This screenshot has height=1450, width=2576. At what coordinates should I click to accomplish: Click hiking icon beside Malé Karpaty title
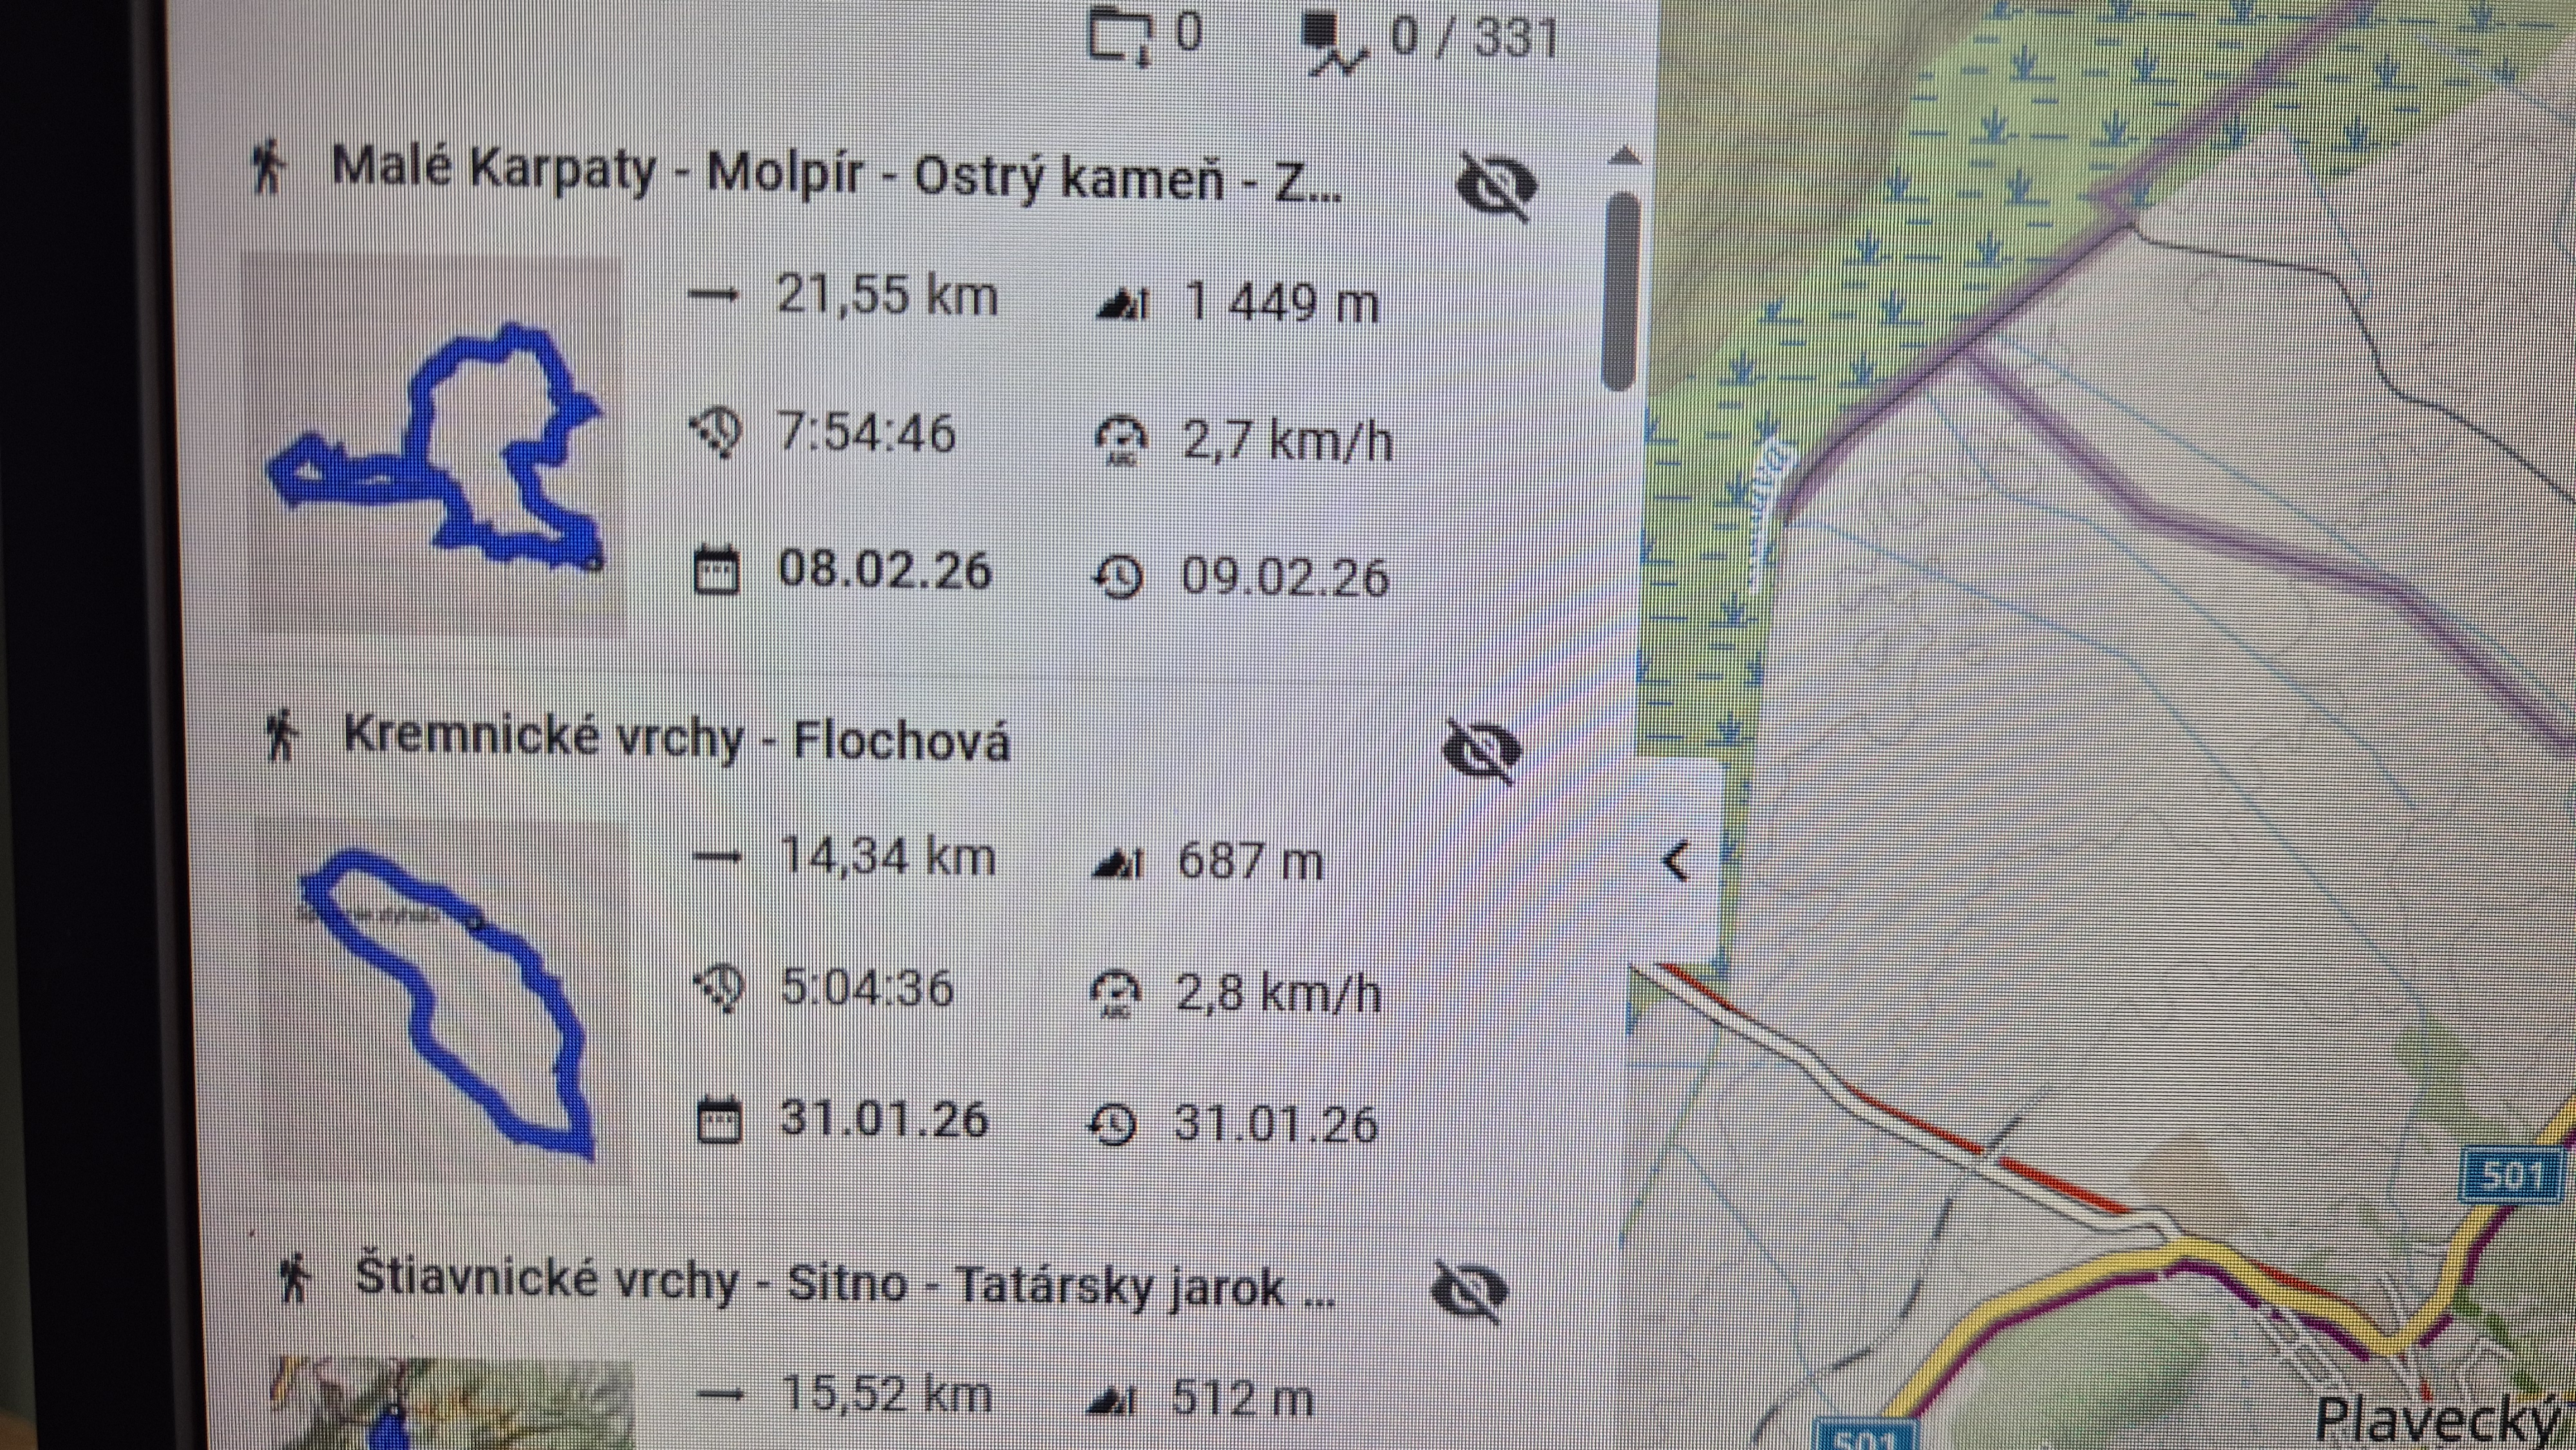click(268, 167)
